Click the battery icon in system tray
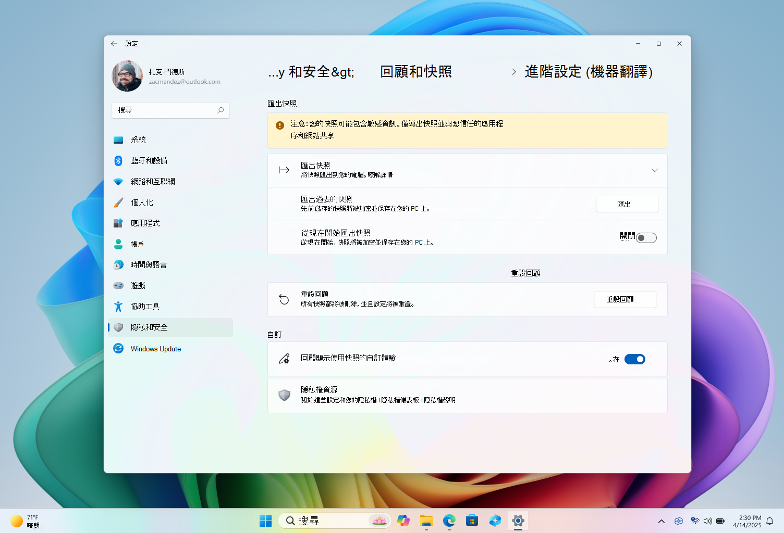Viewport: 784px width, 533px height. tap(720, 521)
